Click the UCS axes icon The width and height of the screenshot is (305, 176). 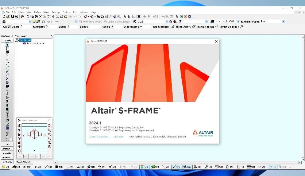(x=134, y=21)
